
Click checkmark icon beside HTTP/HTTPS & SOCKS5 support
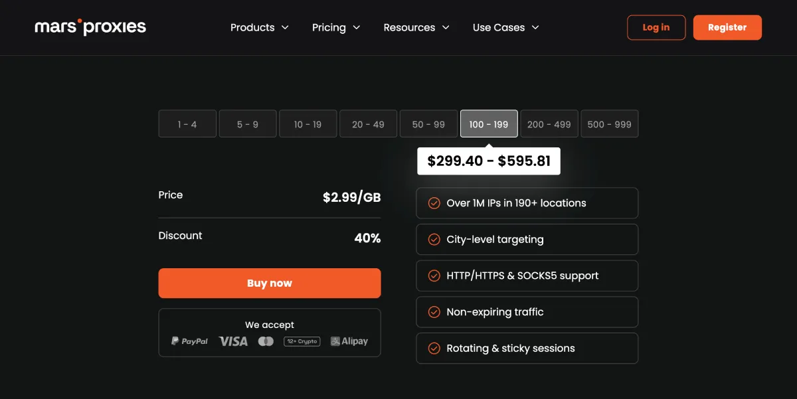point(434,276)
